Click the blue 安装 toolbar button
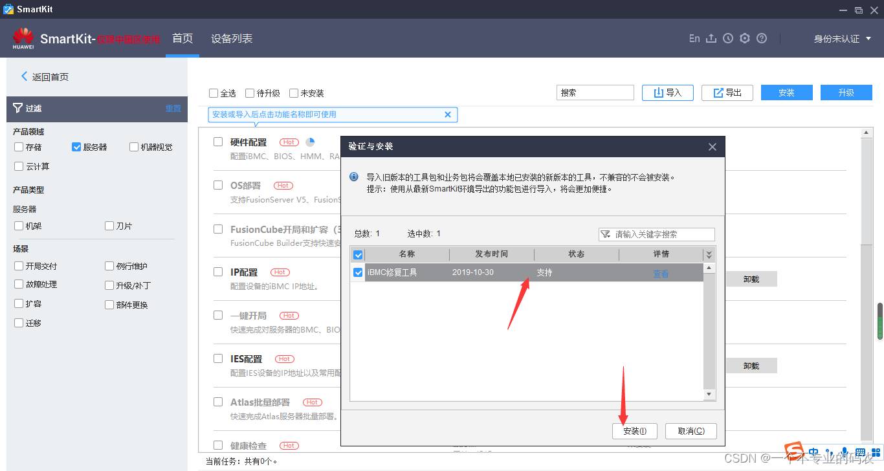This screenshot has height=471, width=884. 787,93
